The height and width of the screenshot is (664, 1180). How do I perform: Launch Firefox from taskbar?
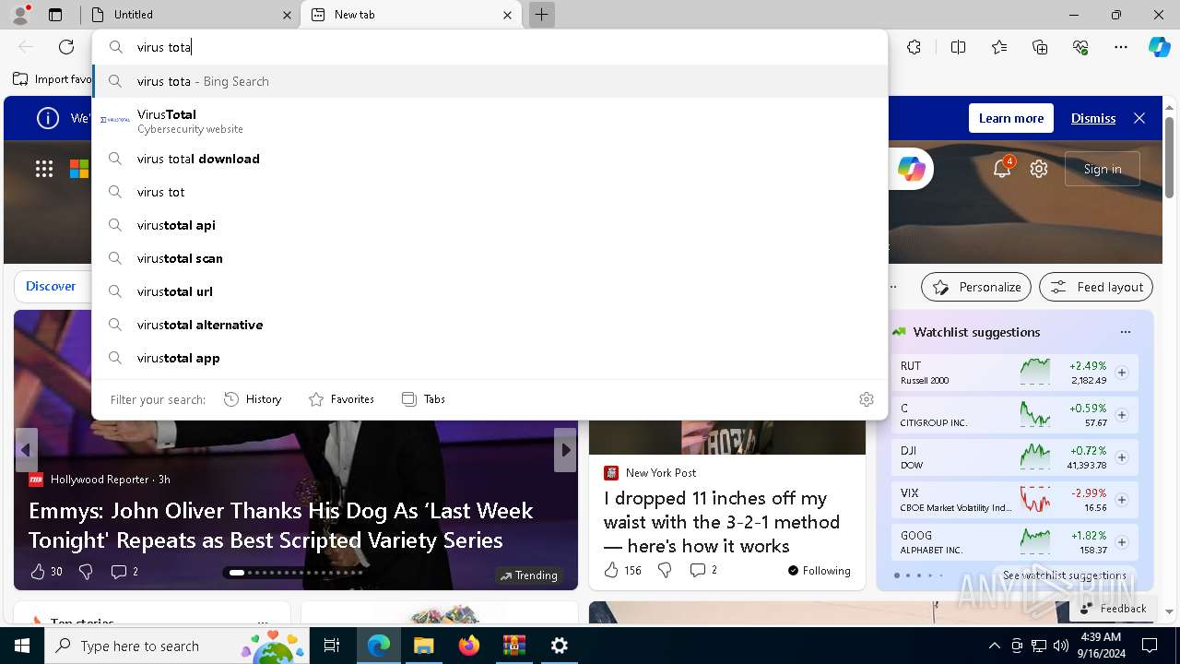pyautogui.click(x=468, y=646)
